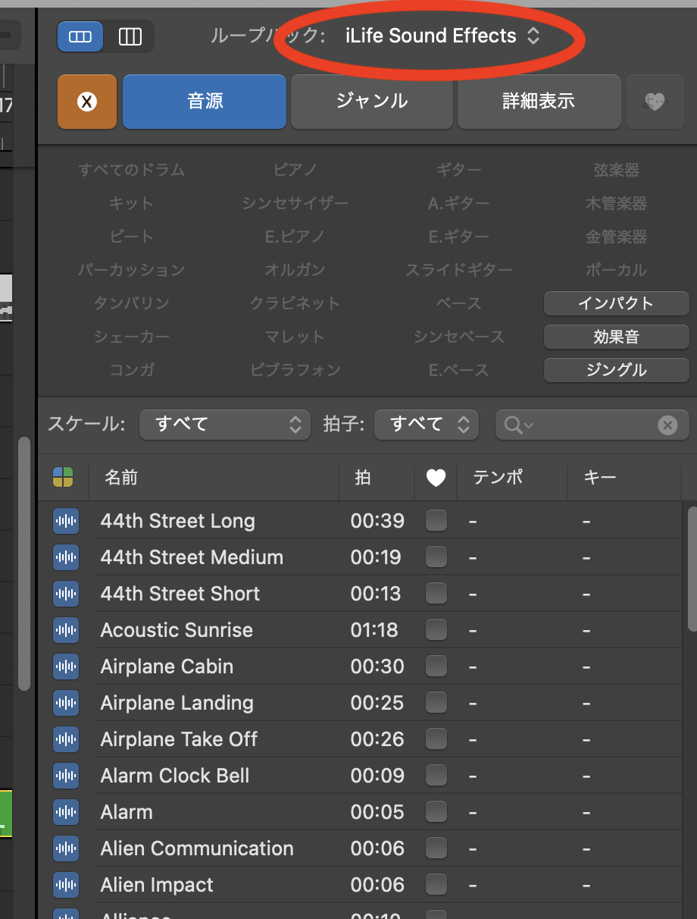Tick the favorite checkbox for Alarm Clock Bell
697x919 pixels.
pos(436,776)
